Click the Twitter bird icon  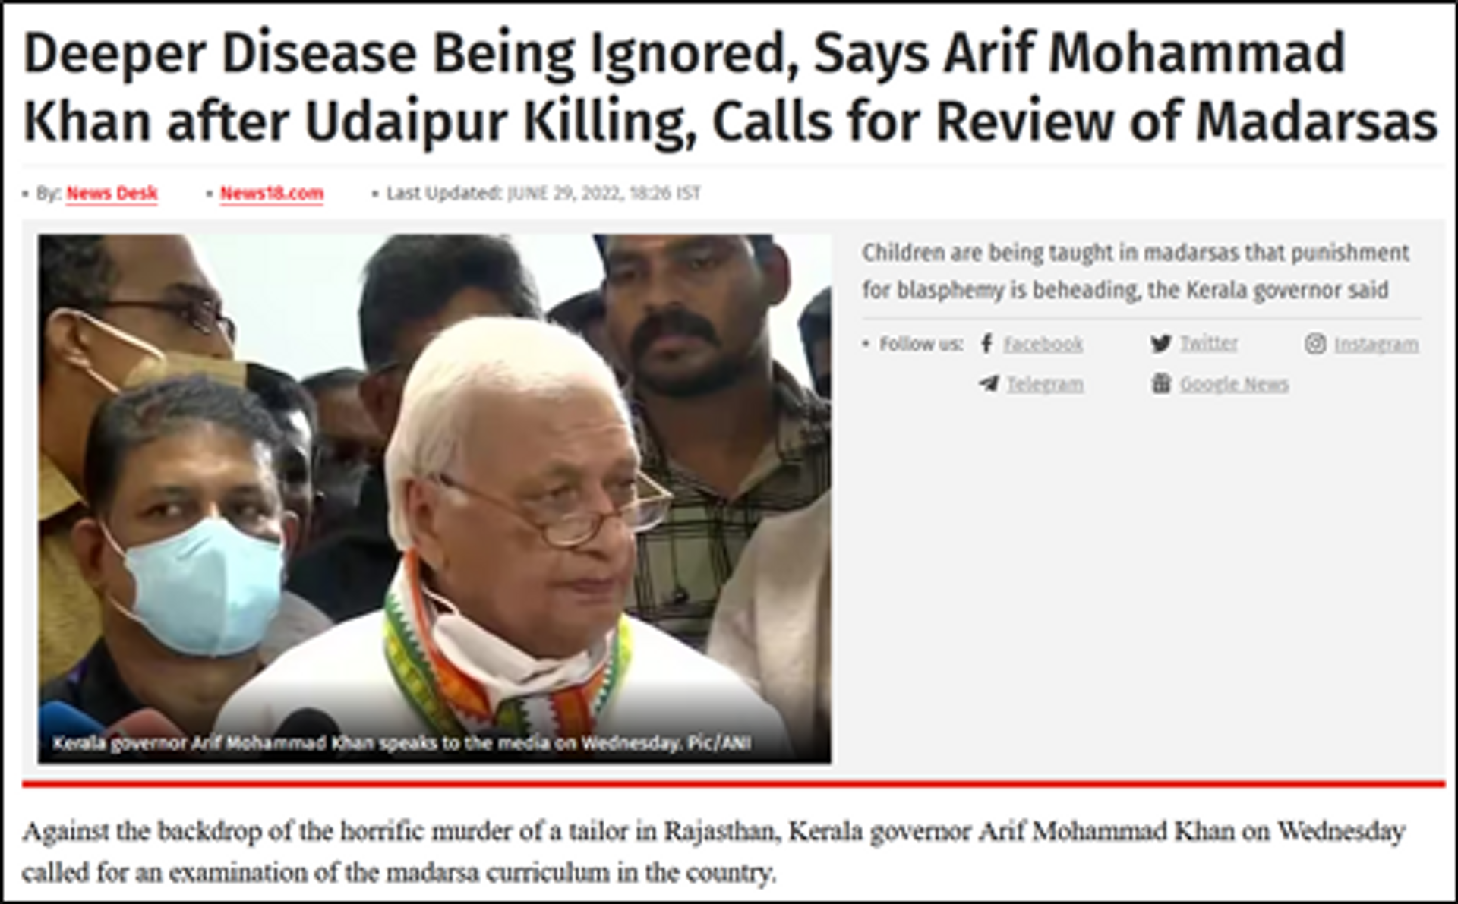click(1160, 344)
